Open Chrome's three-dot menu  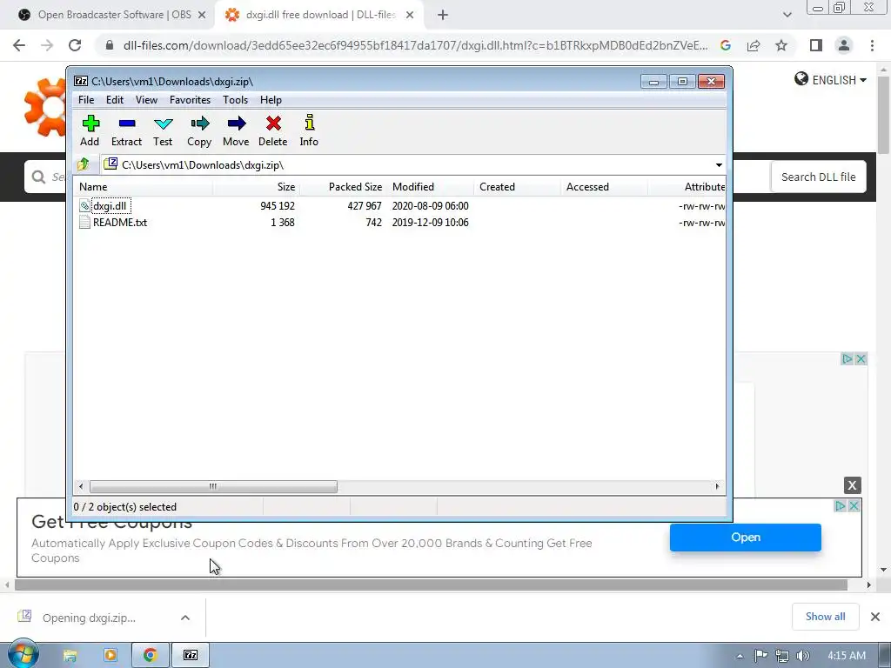pos(872,45)
